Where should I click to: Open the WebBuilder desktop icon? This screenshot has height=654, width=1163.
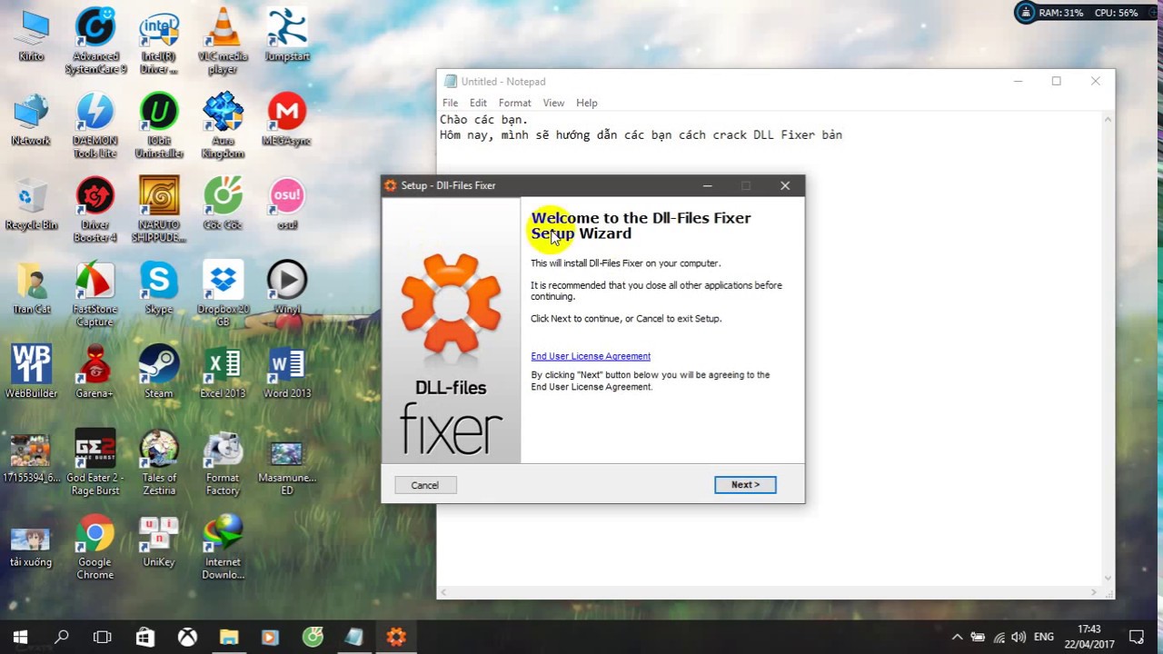(x=31, y=372)
